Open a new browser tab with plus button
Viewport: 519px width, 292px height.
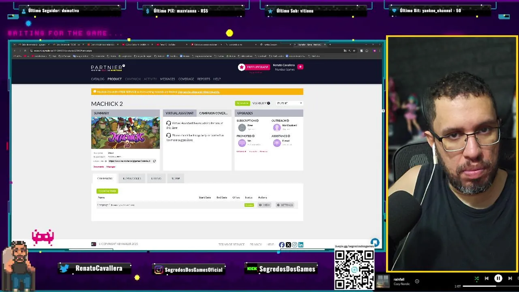330,44
